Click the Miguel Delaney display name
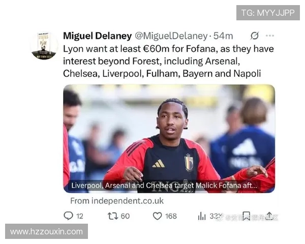Screen dimensions: 305x244 [98, 36]
